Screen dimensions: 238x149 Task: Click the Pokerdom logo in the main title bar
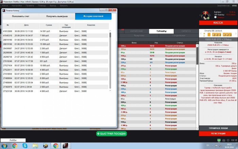click(x=1, y=2)
